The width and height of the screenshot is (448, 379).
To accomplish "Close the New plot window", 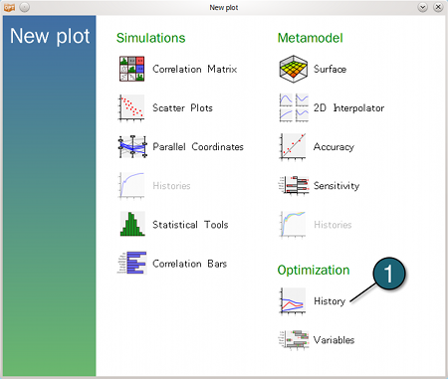I will click(438, 7).
